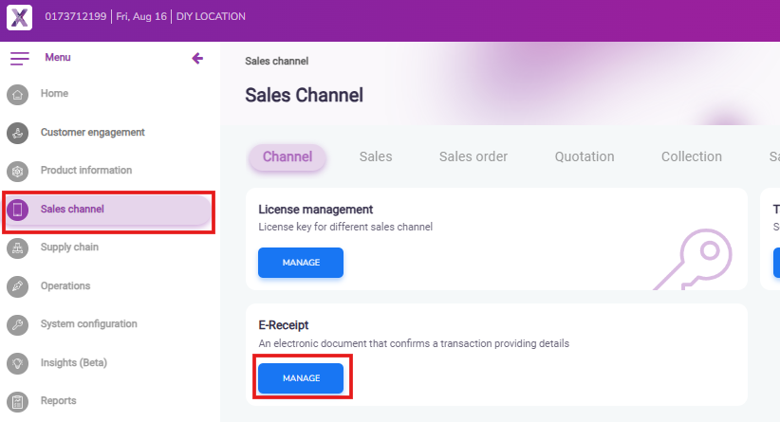The image size is (780, 422).
Task: Click the Sales channel phone icon
Action: 17,210
